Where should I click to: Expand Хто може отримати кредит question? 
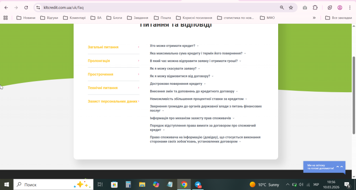(x=174, y=45)
